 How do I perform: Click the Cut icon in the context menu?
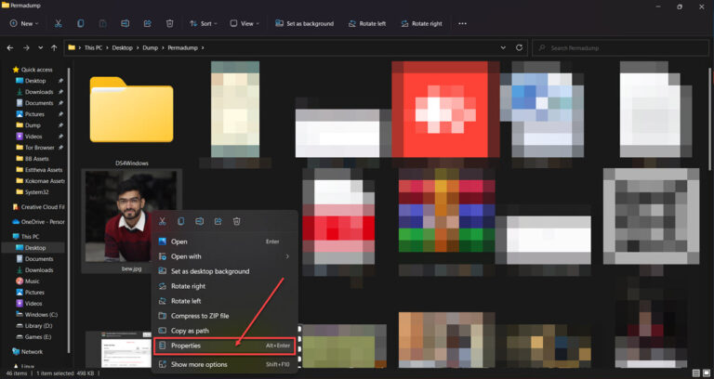pyautogui.click(x=162, y=221)
